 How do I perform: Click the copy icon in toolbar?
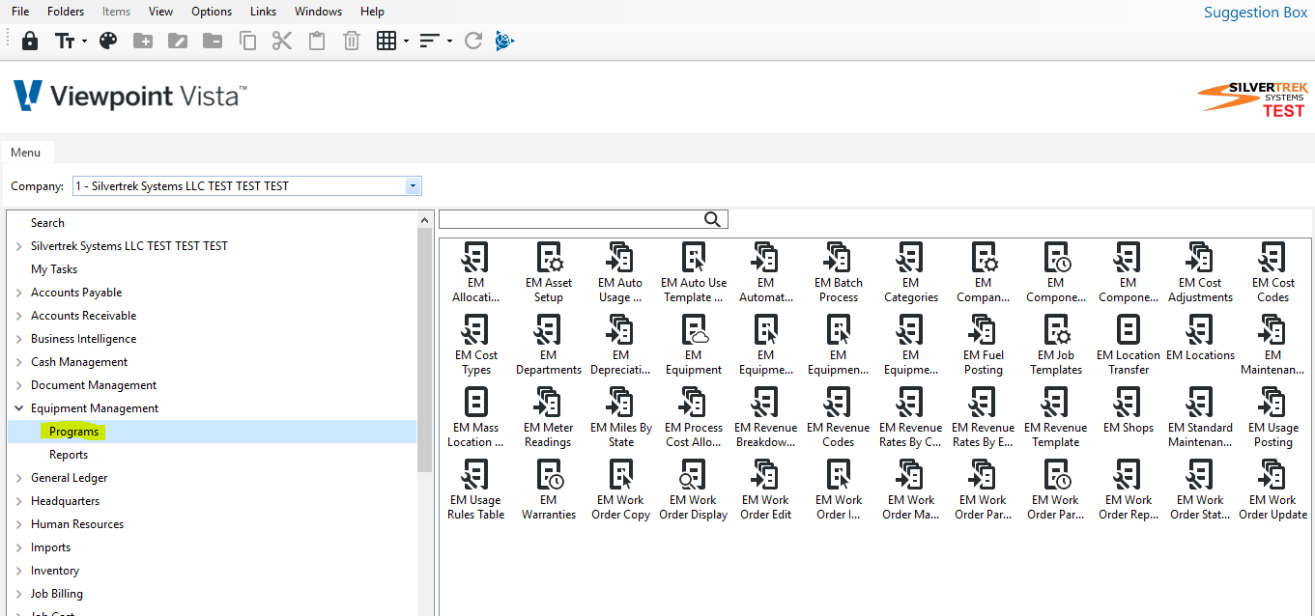[247, 41]
